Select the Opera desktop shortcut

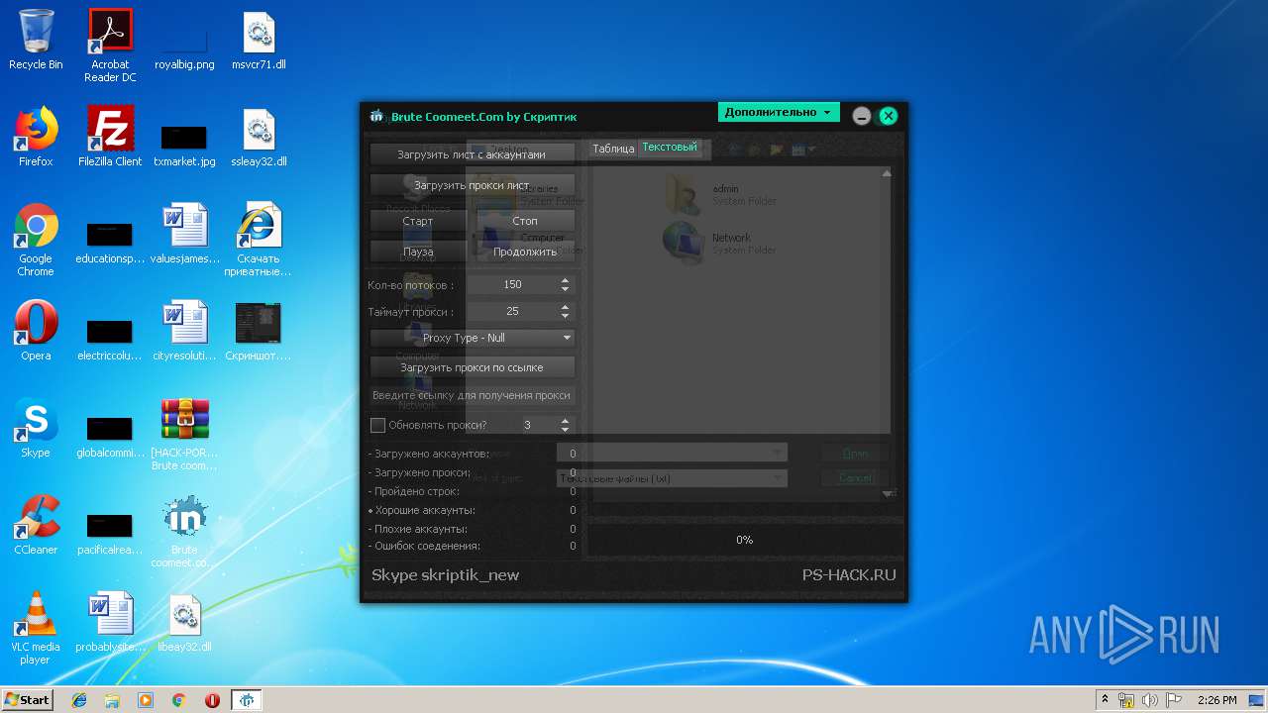pyautogui.click(x=36, y=331)
